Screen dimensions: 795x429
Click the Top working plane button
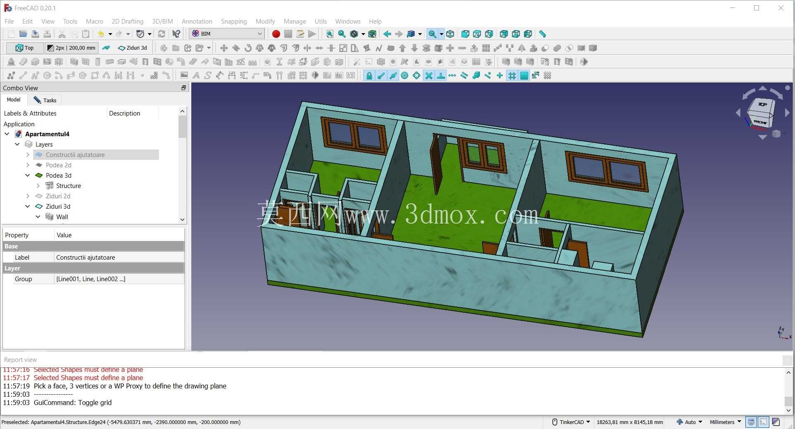[x=25, y=48]
